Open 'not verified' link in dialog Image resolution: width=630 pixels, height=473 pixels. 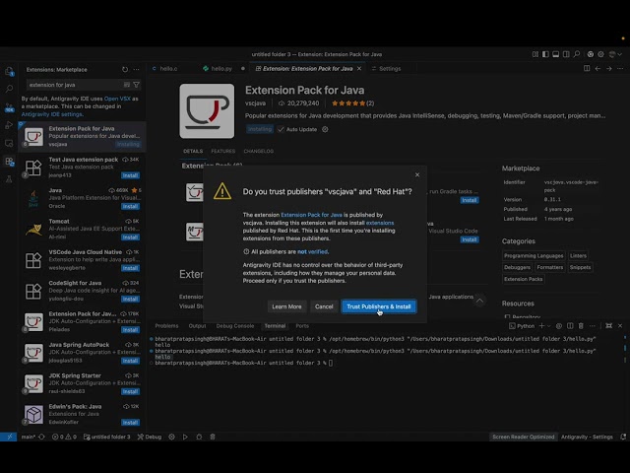pos(312,252)
